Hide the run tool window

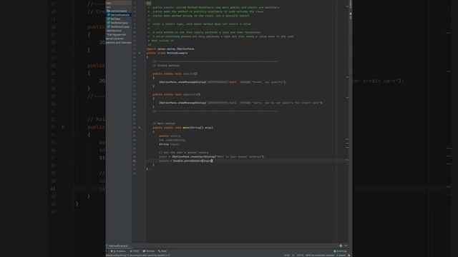coord(346,246)
